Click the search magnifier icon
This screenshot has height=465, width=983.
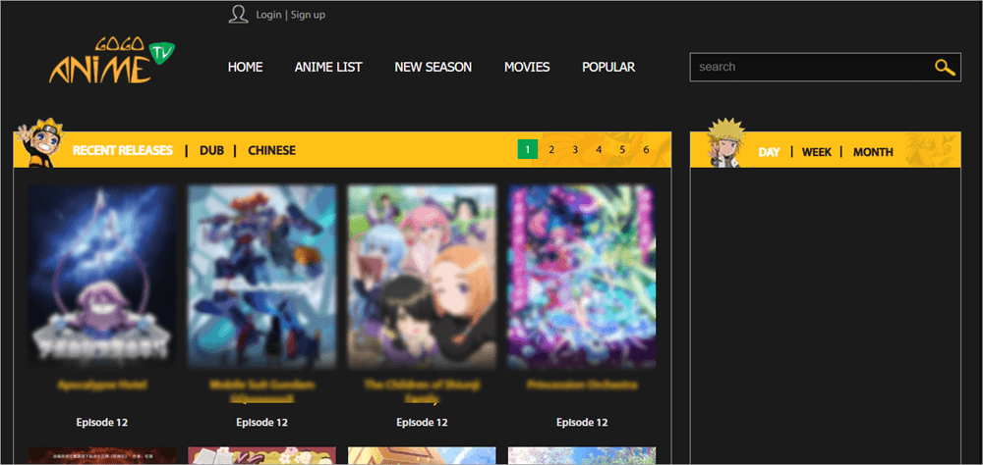point(945,67)
